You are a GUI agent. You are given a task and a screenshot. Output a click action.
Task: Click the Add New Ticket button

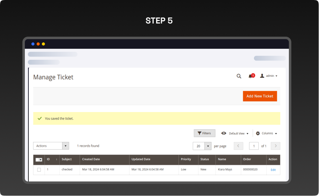[260, 96]
